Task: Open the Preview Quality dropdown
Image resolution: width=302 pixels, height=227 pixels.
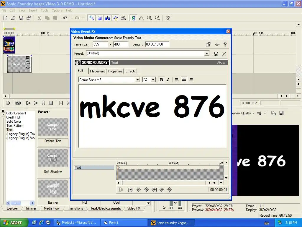Action: 243,113
